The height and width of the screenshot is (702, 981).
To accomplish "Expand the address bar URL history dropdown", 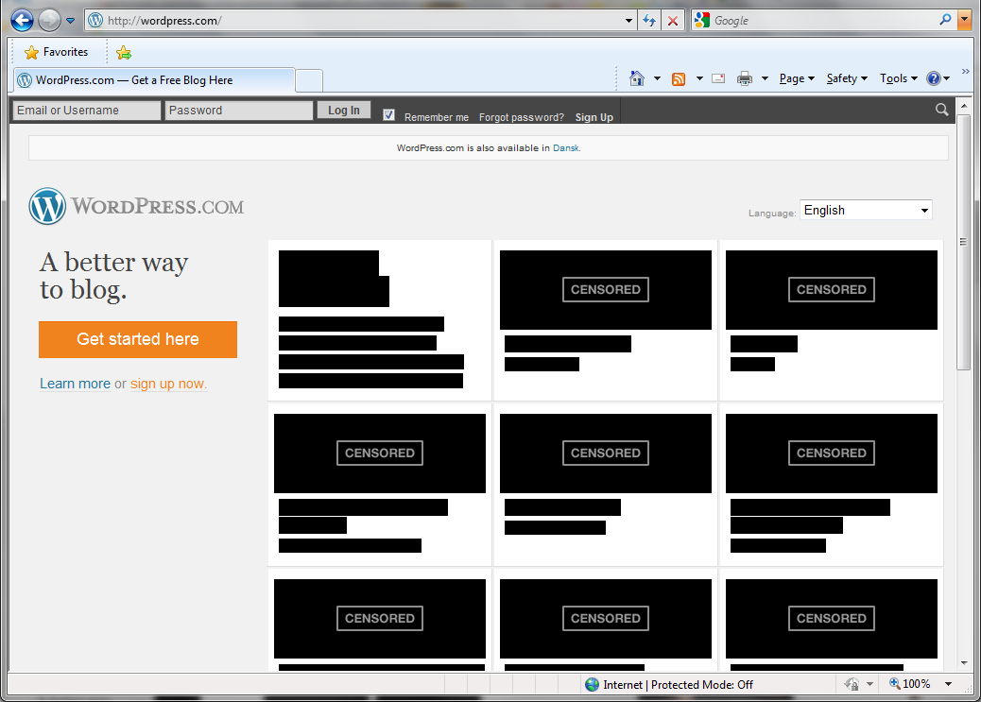I will click(x=628, y=21).
